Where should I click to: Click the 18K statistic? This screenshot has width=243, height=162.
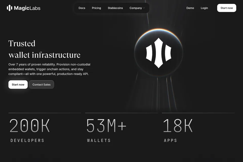click(178, 125)
